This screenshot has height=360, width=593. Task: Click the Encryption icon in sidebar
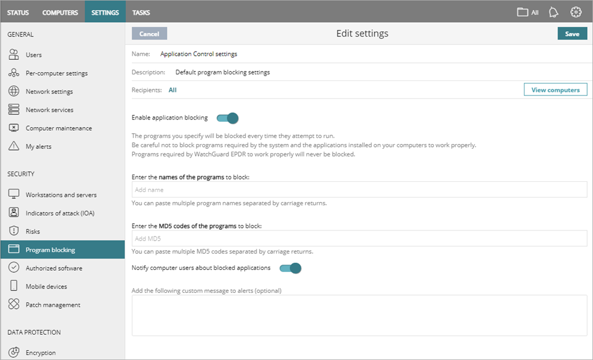[14, 353]
